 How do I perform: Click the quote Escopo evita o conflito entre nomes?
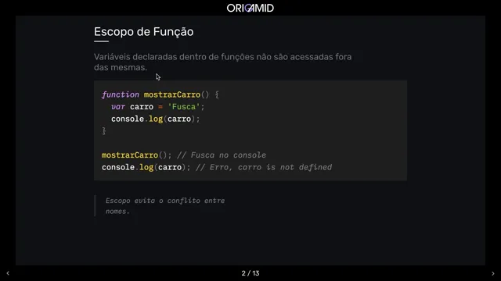click(x=165, y=206)
